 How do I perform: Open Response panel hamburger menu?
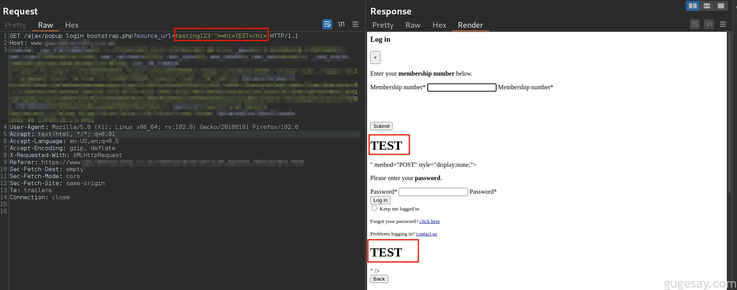coord(723,24)
